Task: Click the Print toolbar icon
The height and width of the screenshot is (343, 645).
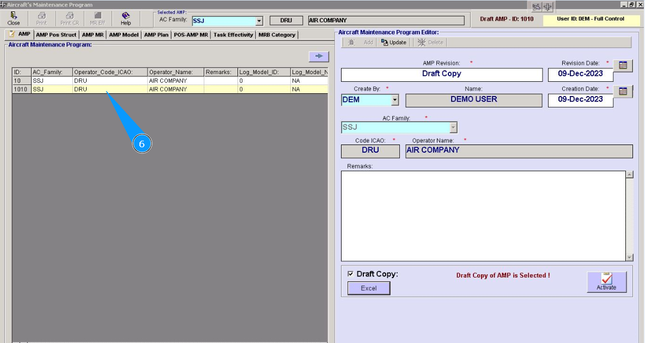Action: (41, 19)
